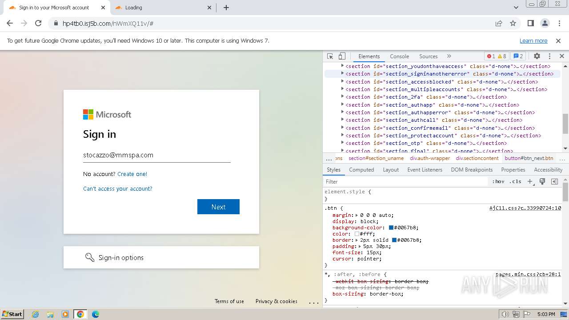The height and width of the screenshot is (320, 569).
Task: Expand the section_multipleaccounts node
Action: coord(342,89)
